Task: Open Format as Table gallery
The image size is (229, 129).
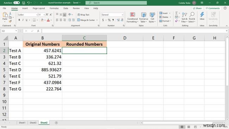Action: click(x=143, y=17)
